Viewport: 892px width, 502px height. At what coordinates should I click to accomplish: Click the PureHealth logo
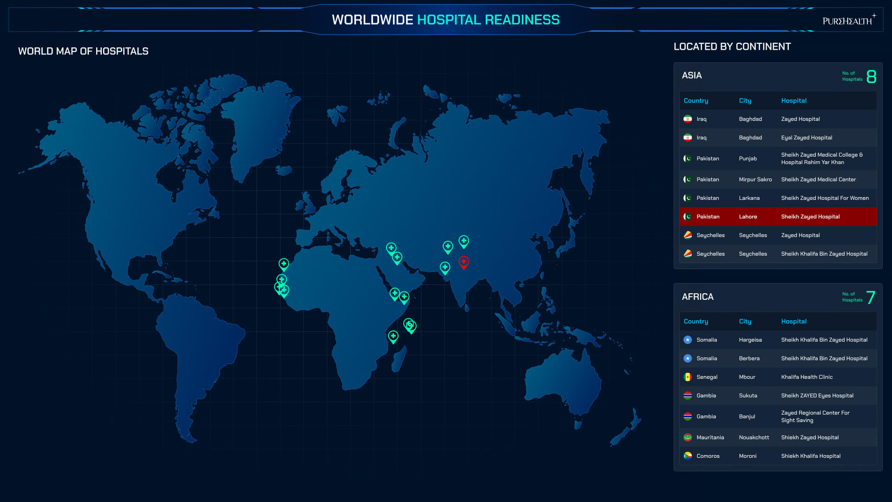848,20
